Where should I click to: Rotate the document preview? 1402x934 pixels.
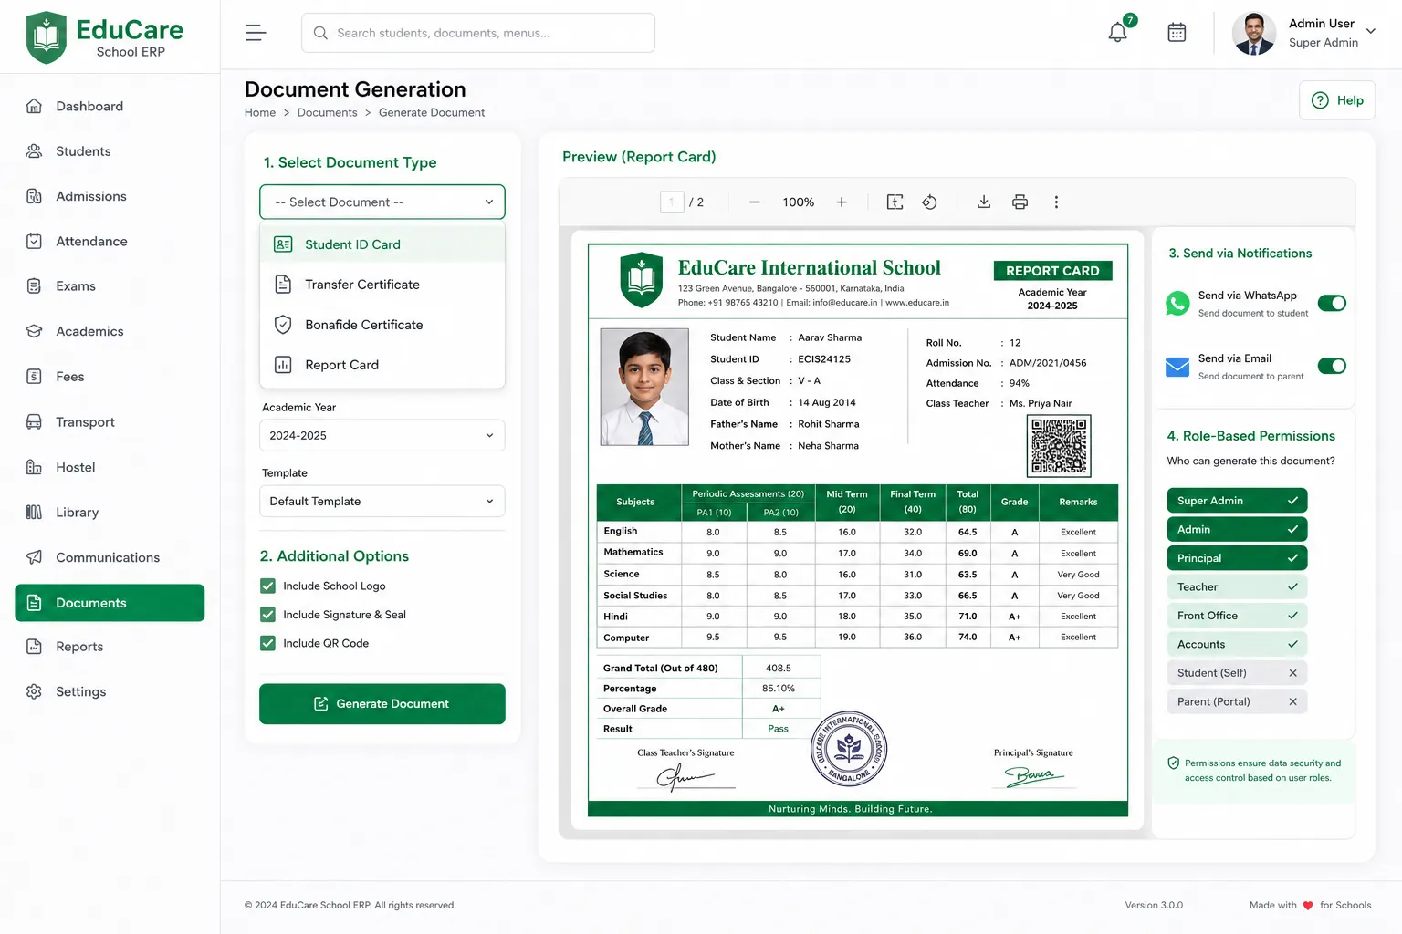click(x=929, y=202)
